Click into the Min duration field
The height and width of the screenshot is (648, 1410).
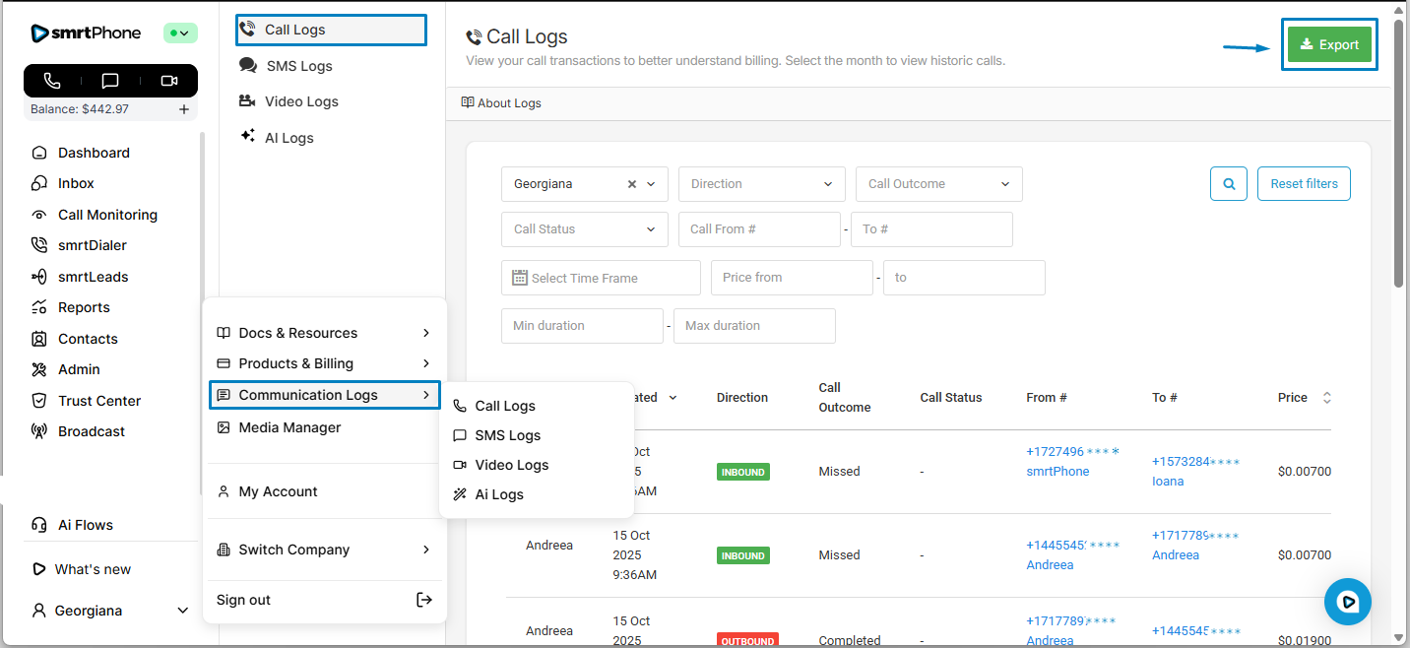581,326
